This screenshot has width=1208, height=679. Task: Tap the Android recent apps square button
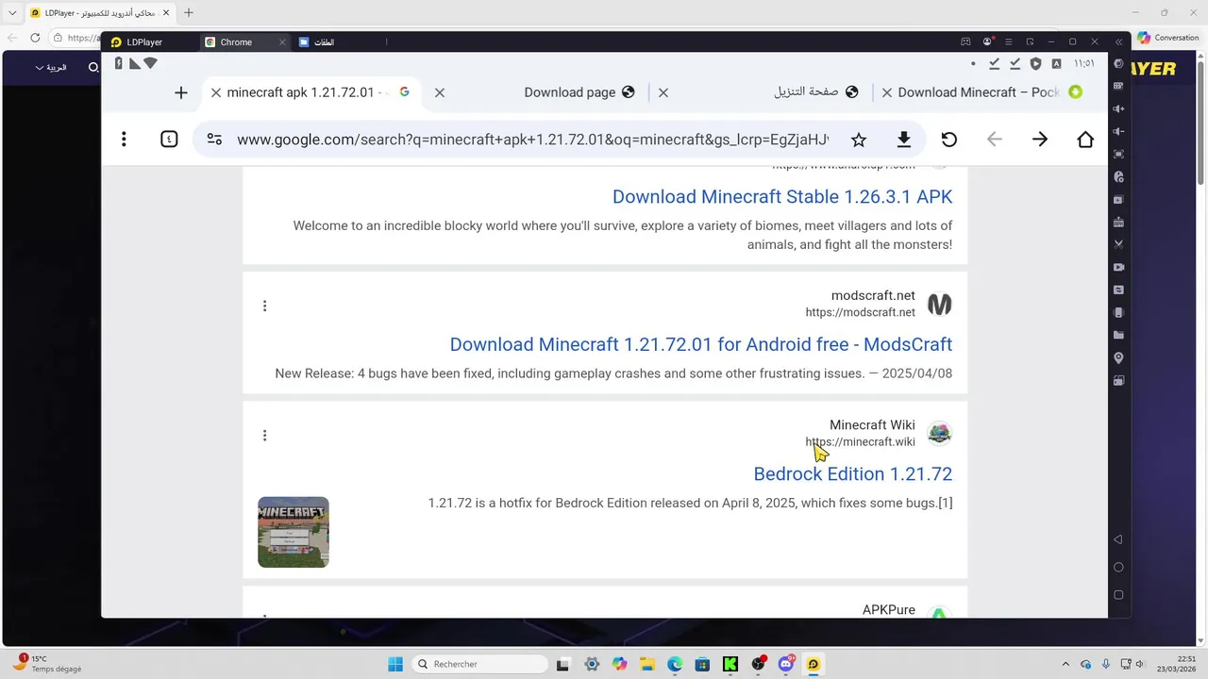1118,595
